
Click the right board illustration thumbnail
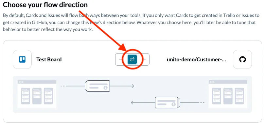tap(228, 94)
